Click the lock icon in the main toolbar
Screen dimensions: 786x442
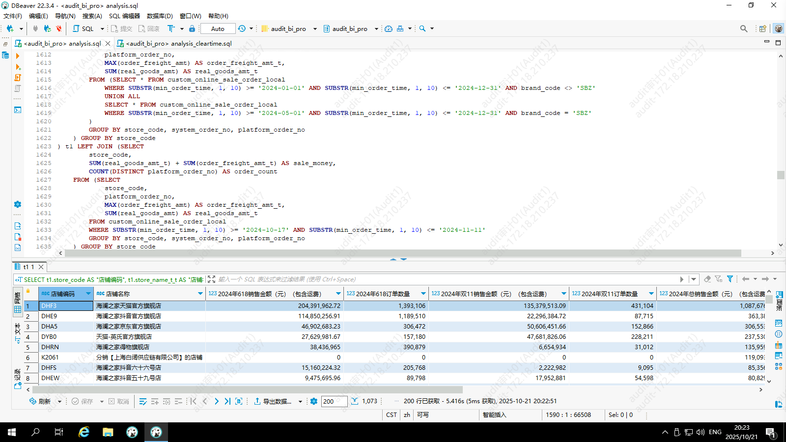tap(192, 29)
